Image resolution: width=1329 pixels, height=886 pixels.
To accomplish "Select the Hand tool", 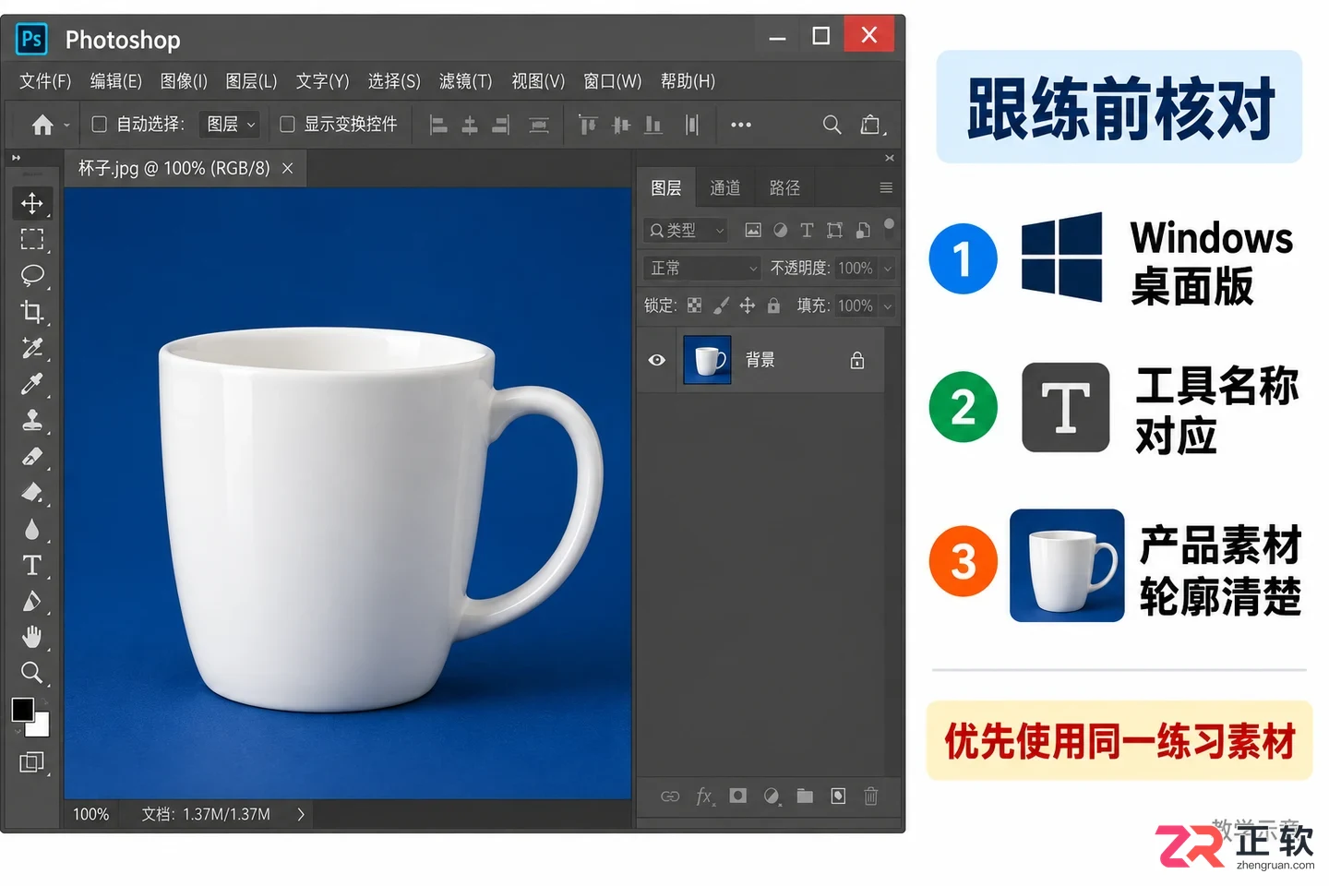I will (32, 637).
